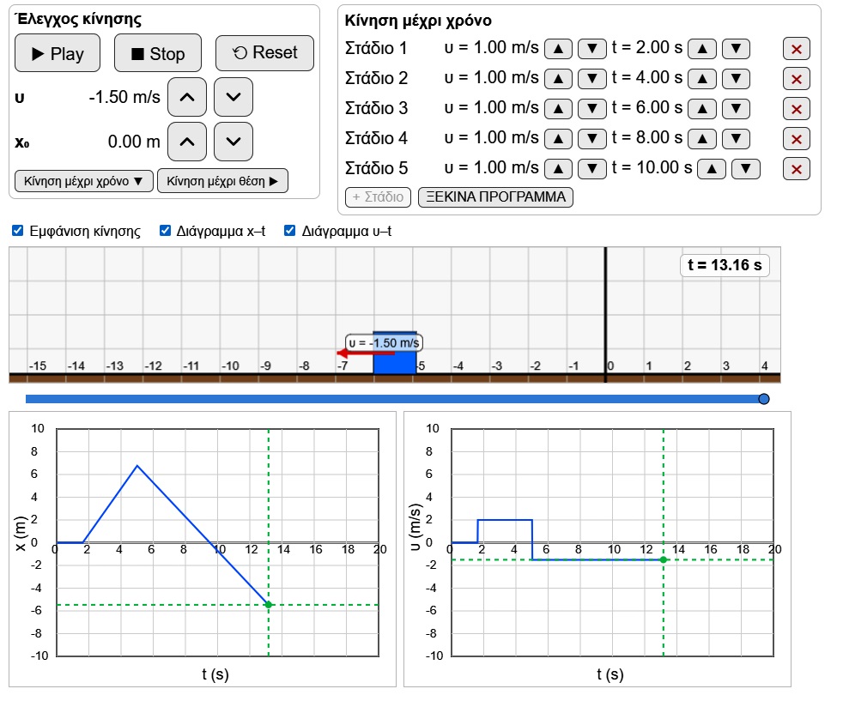843x701 pixels.
Task: Increase Στάδιο 5 time with up triangle
Action: click(x=712, y=169)
